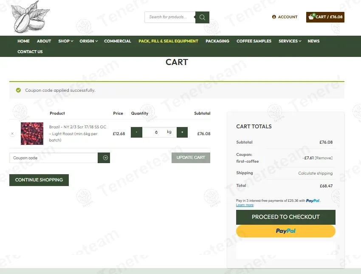
Task: Focus the Coupon code input field
Action: tap(54, 158)
